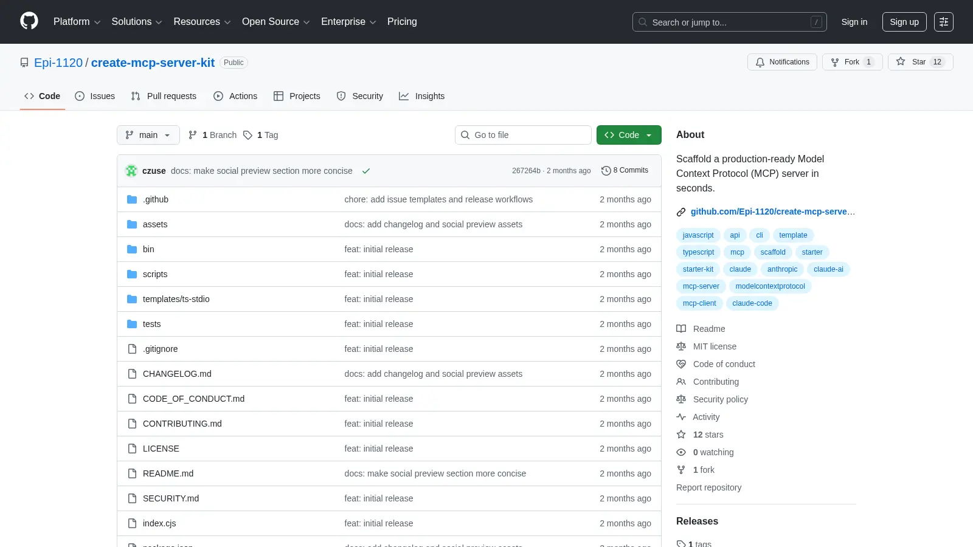This screenshot has height=547, width=973.
Task: Click the Contributing people icon
Action: (681, 382)
